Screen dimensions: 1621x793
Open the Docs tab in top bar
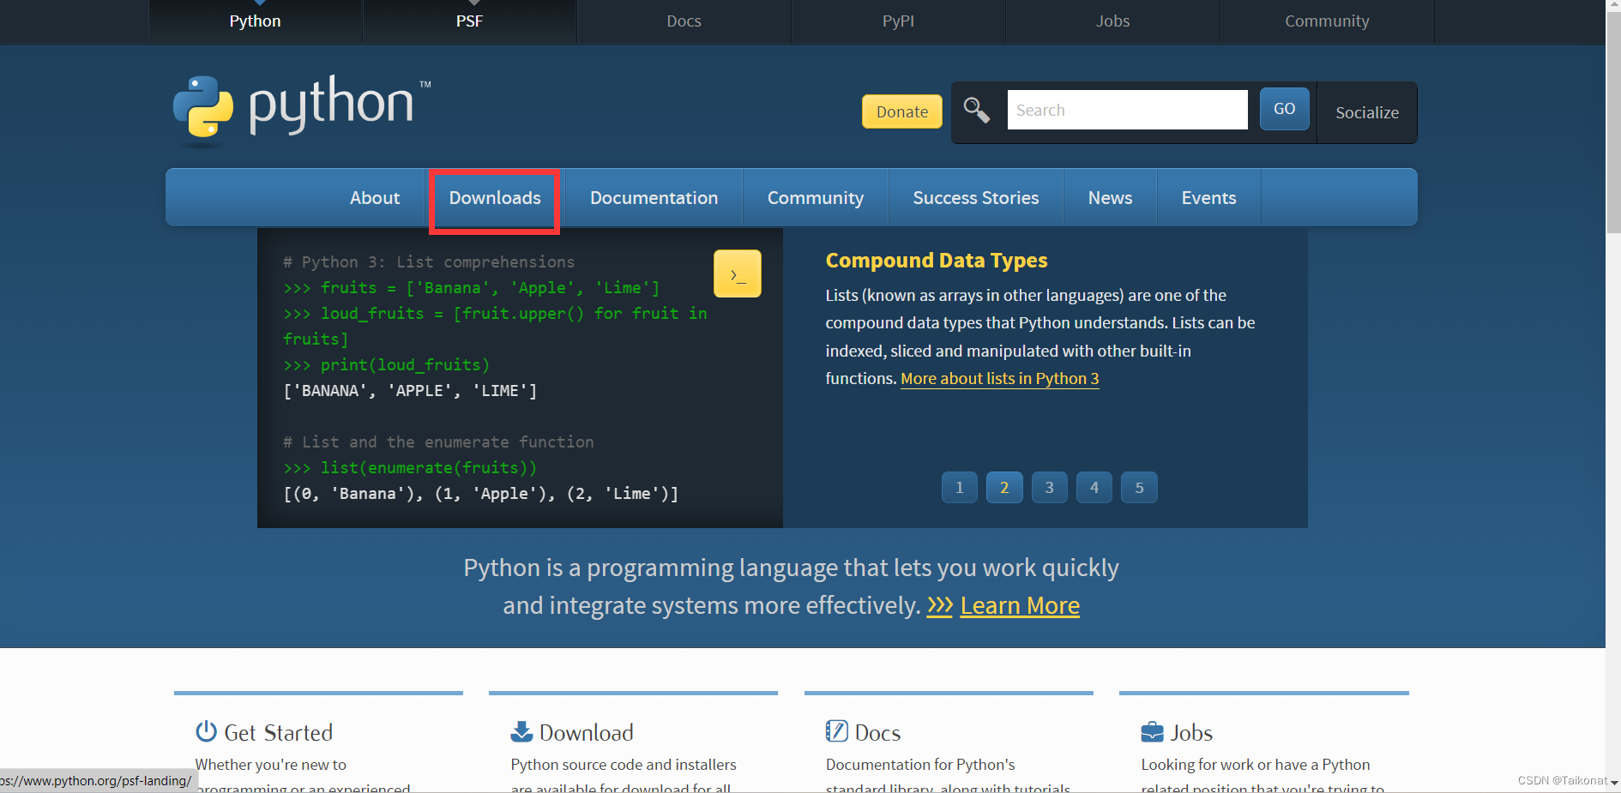pyautogui.click(x=684, y=21)
